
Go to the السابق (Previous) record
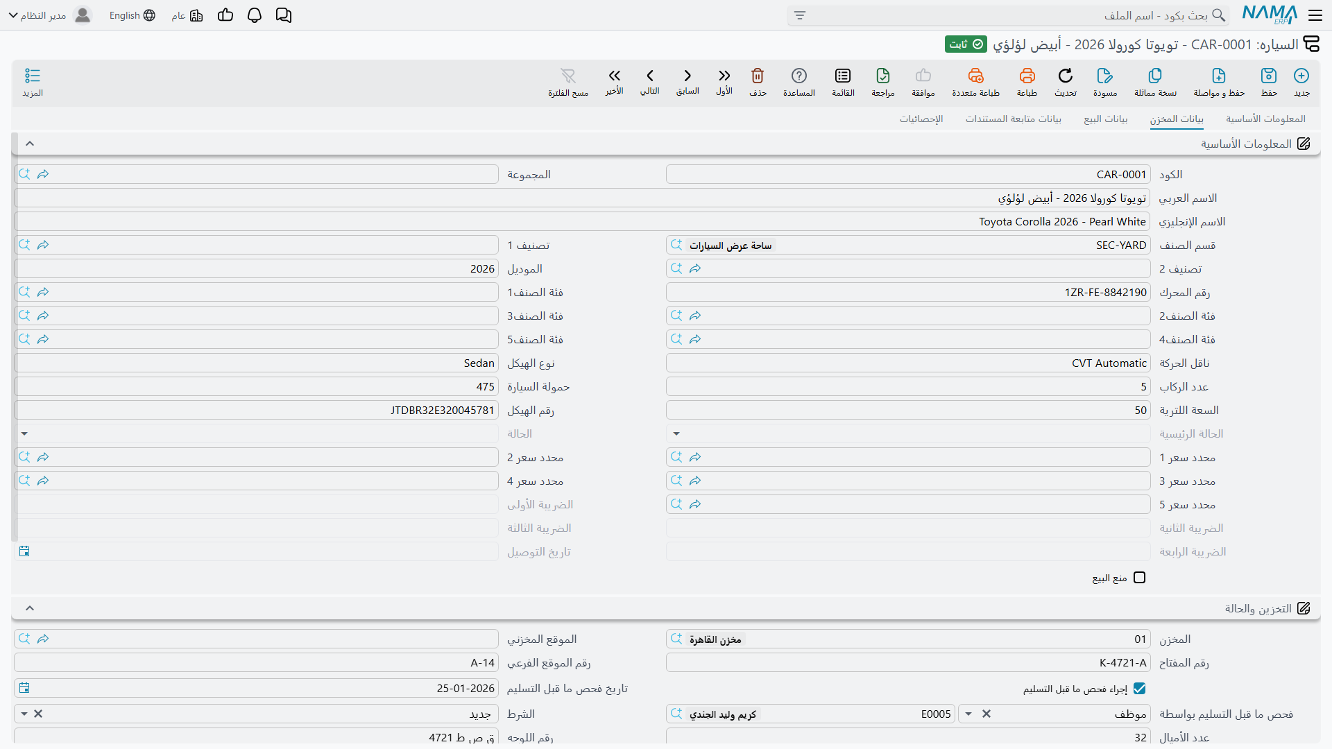[688, 81]
